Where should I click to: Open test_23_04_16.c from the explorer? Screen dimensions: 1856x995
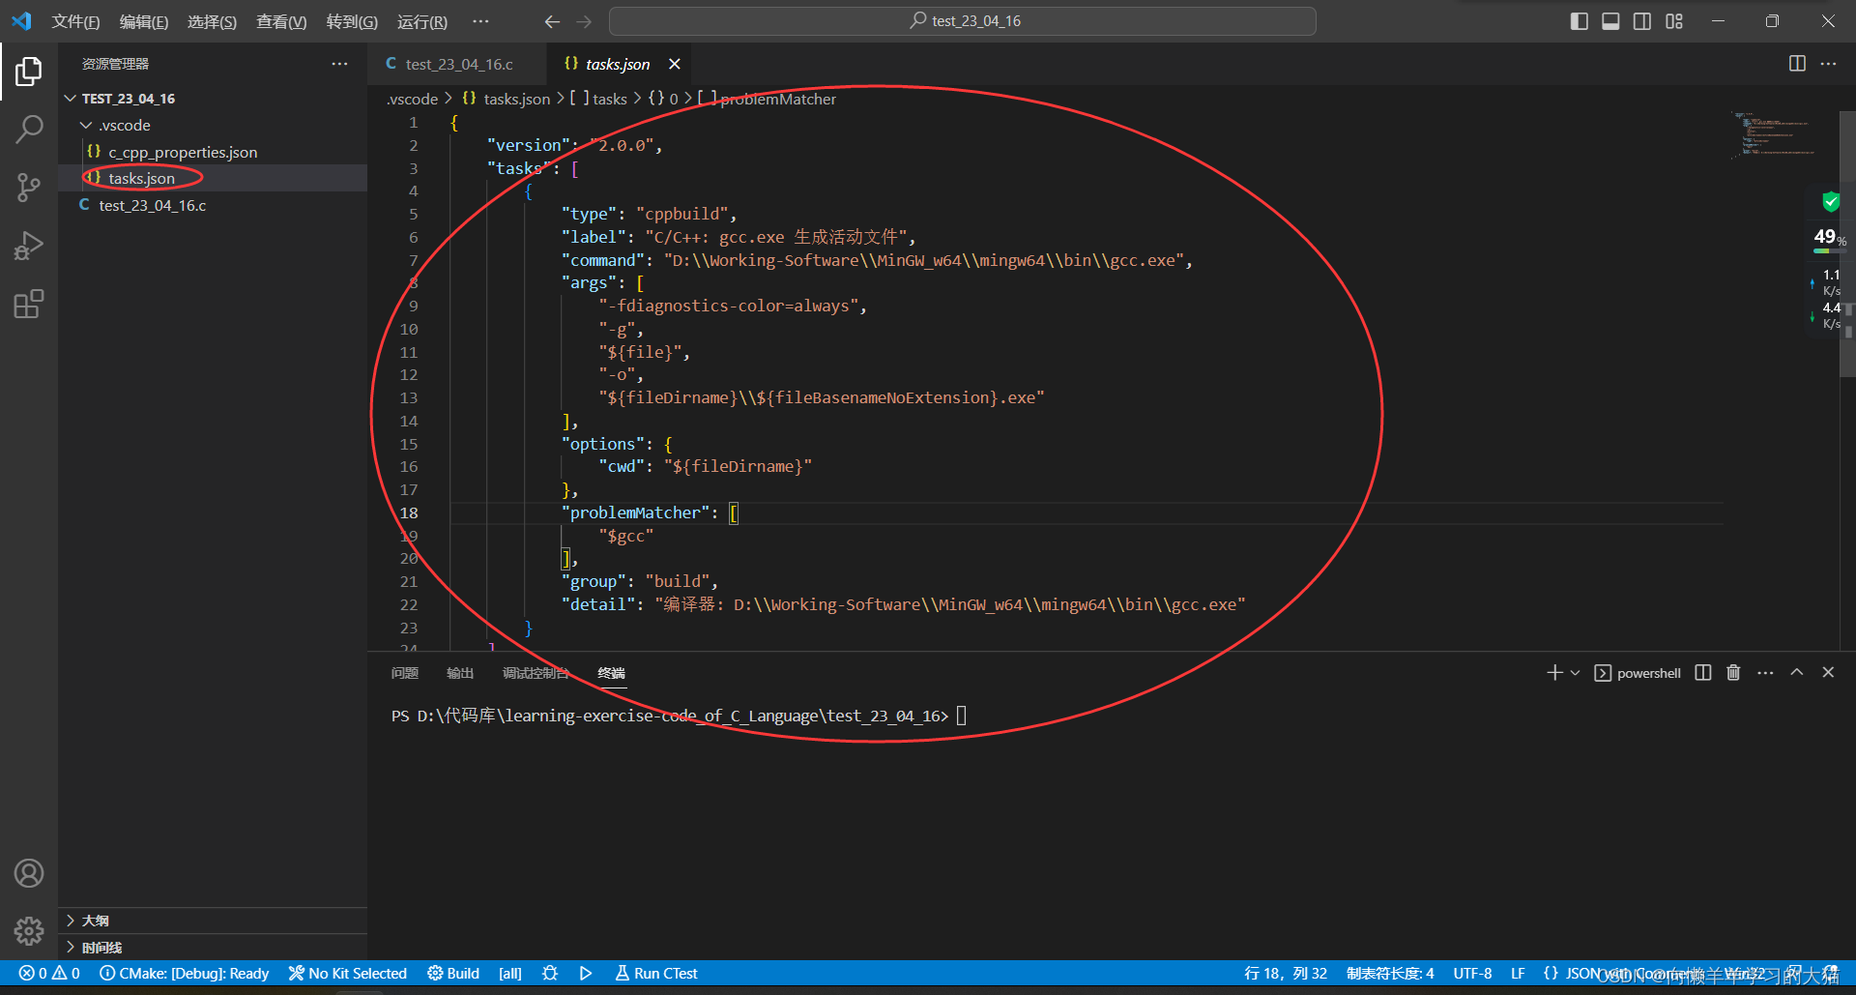[x=213, y=205]
